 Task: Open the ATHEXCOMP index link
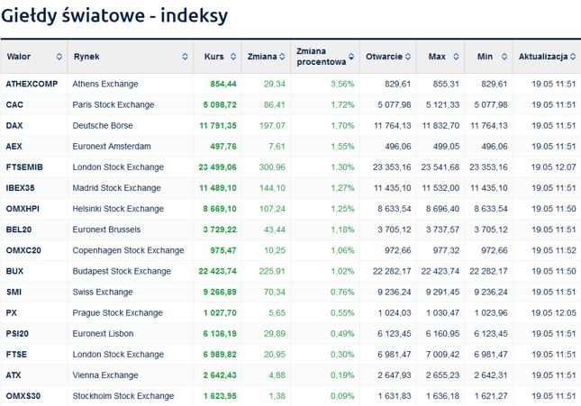[32, 84]
